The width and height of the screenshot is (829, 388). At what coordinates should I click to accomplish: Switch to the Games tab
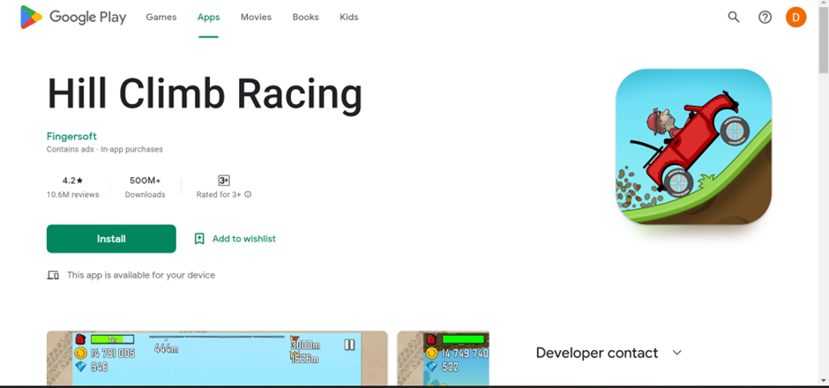(161, 17)
